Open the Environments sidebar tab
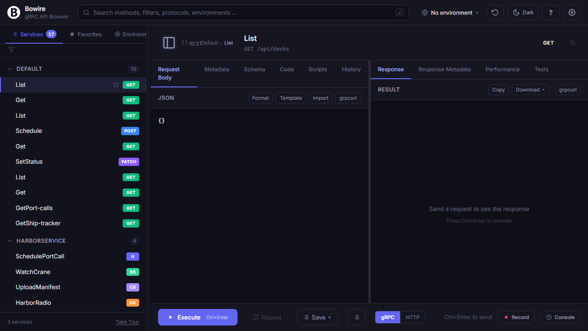The height and width of the screenshot is (331, 588). tap(131, 34)
